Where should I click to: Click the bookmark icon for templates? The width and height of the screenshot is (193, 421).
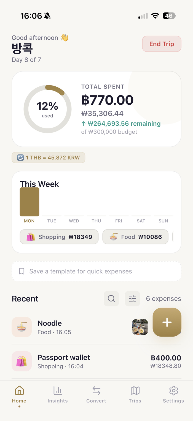click(x=22, y=271)
